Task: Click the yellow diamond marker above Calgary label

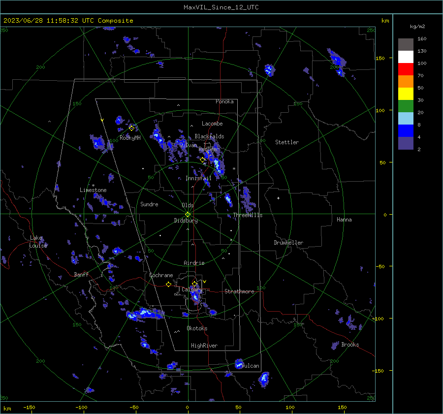Action: 194,284
